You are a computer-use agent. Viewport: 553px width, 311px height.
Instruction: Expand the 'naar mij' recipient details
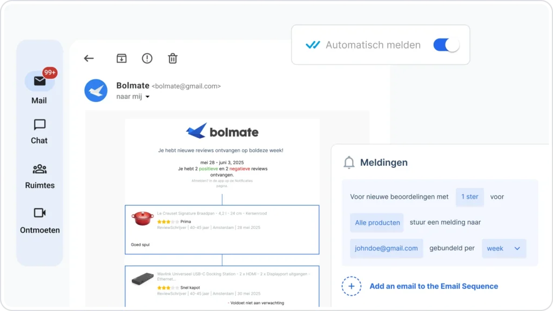tap(147, 97)
